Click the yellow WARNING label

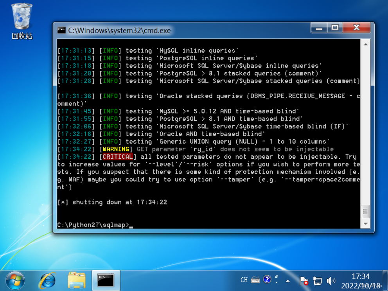click(116, 149)
